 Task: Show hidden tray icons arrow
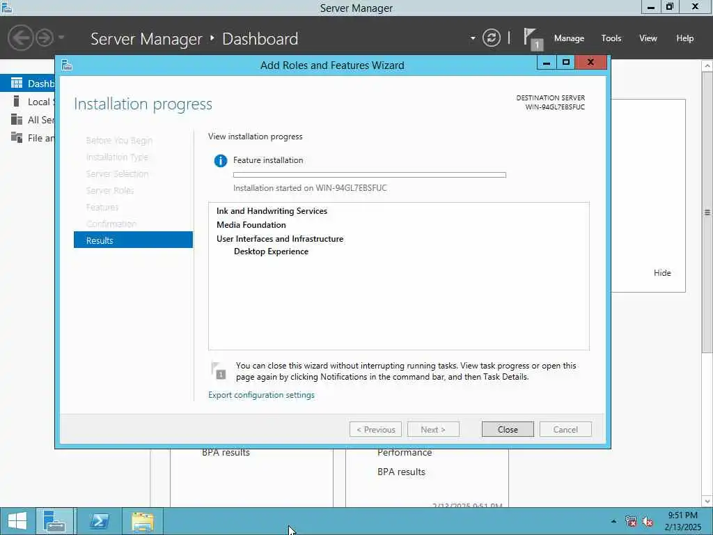(x=614, y=521)
